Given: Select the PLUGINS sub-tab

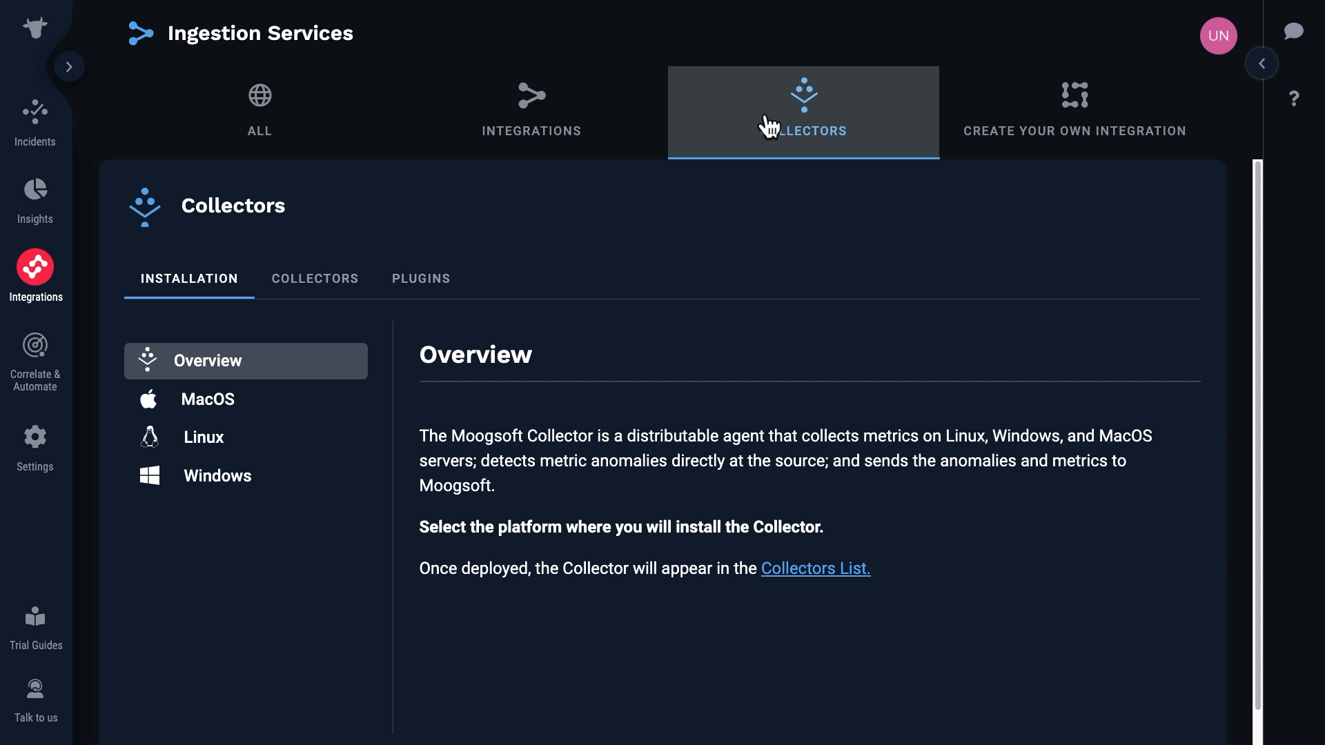Looking at the screenshot, I should [421, 279].
